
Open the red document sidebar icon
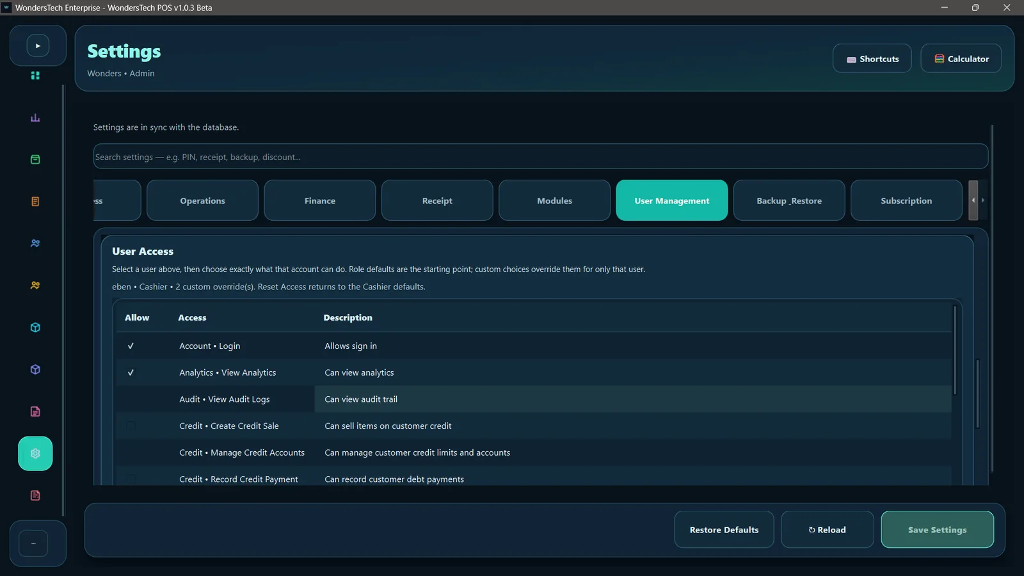(x=35, y=495)
